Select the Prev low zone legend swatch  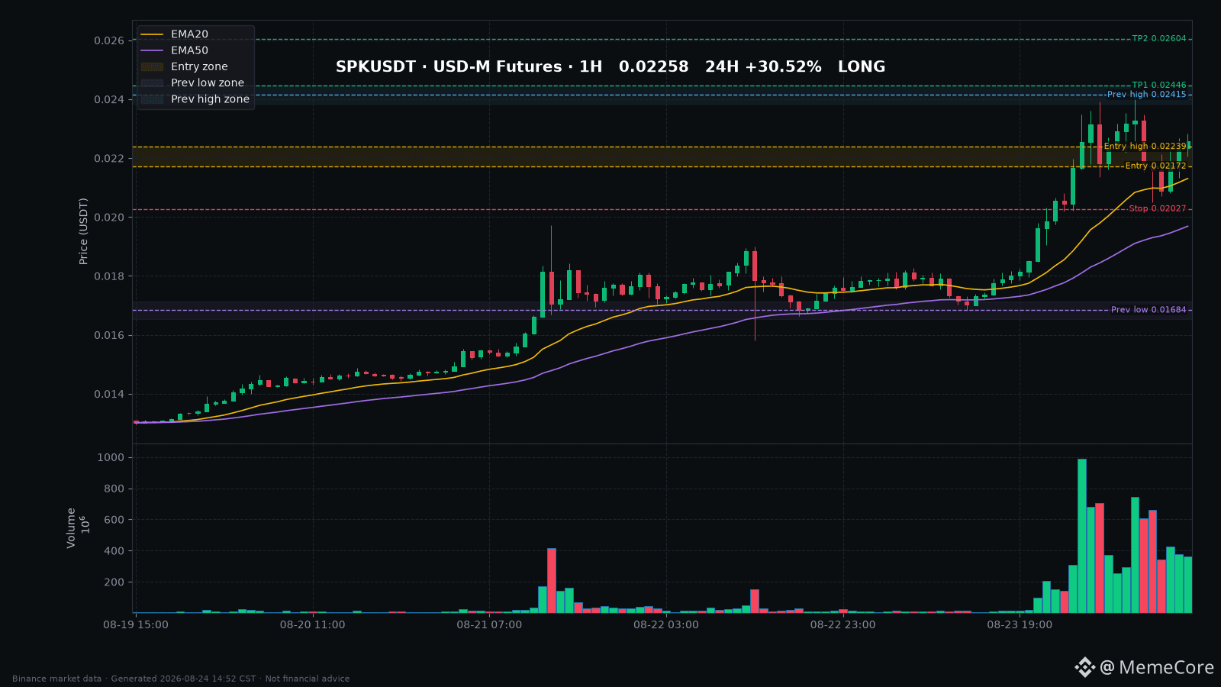click(152, 82)
